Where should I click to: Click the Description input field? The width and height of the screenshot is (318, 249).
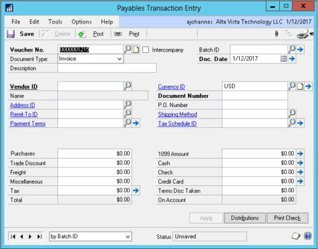[107, 68]
